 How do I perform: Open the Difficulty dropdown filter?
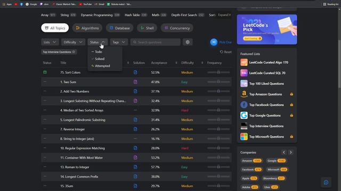pos(73,42)
